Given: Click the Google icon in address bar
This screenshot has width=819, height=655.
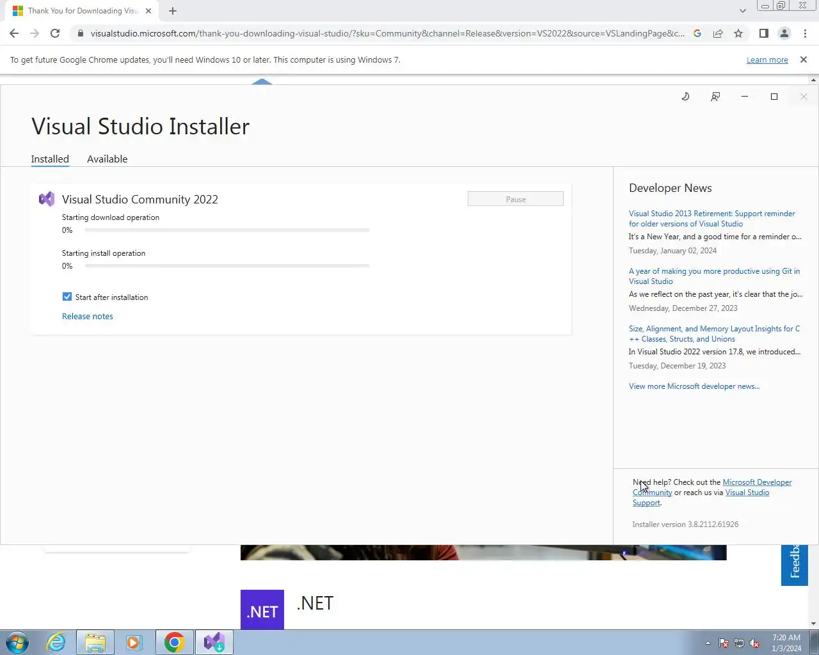Looking at the screenshot, I should [x=697, y=33].
